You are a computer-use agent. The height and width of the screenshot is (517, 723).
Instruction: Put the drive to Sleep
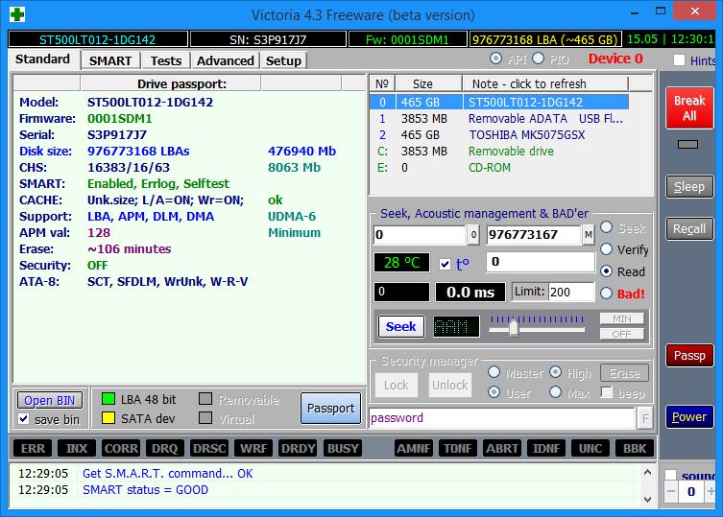689,187
